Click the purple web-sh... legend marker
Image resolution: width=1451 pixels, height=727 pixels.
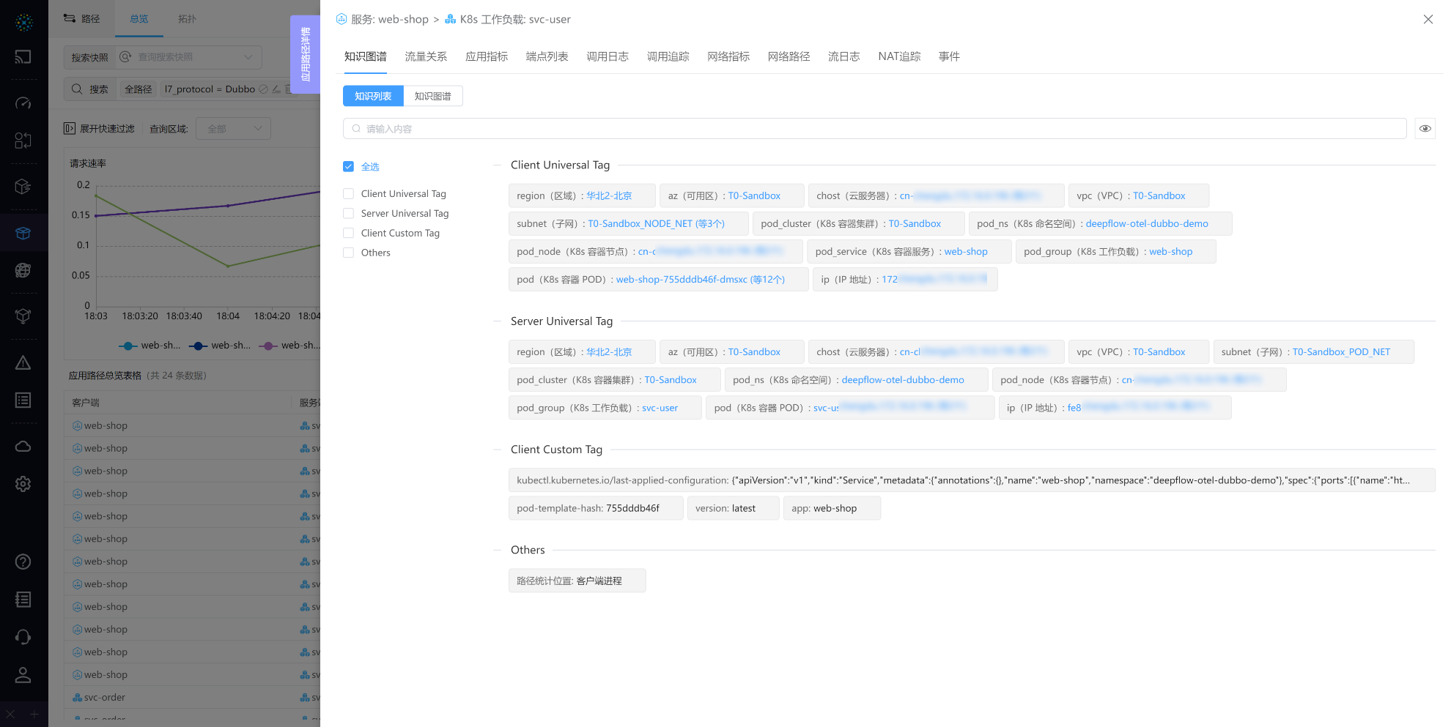click(x=269, y=346)
